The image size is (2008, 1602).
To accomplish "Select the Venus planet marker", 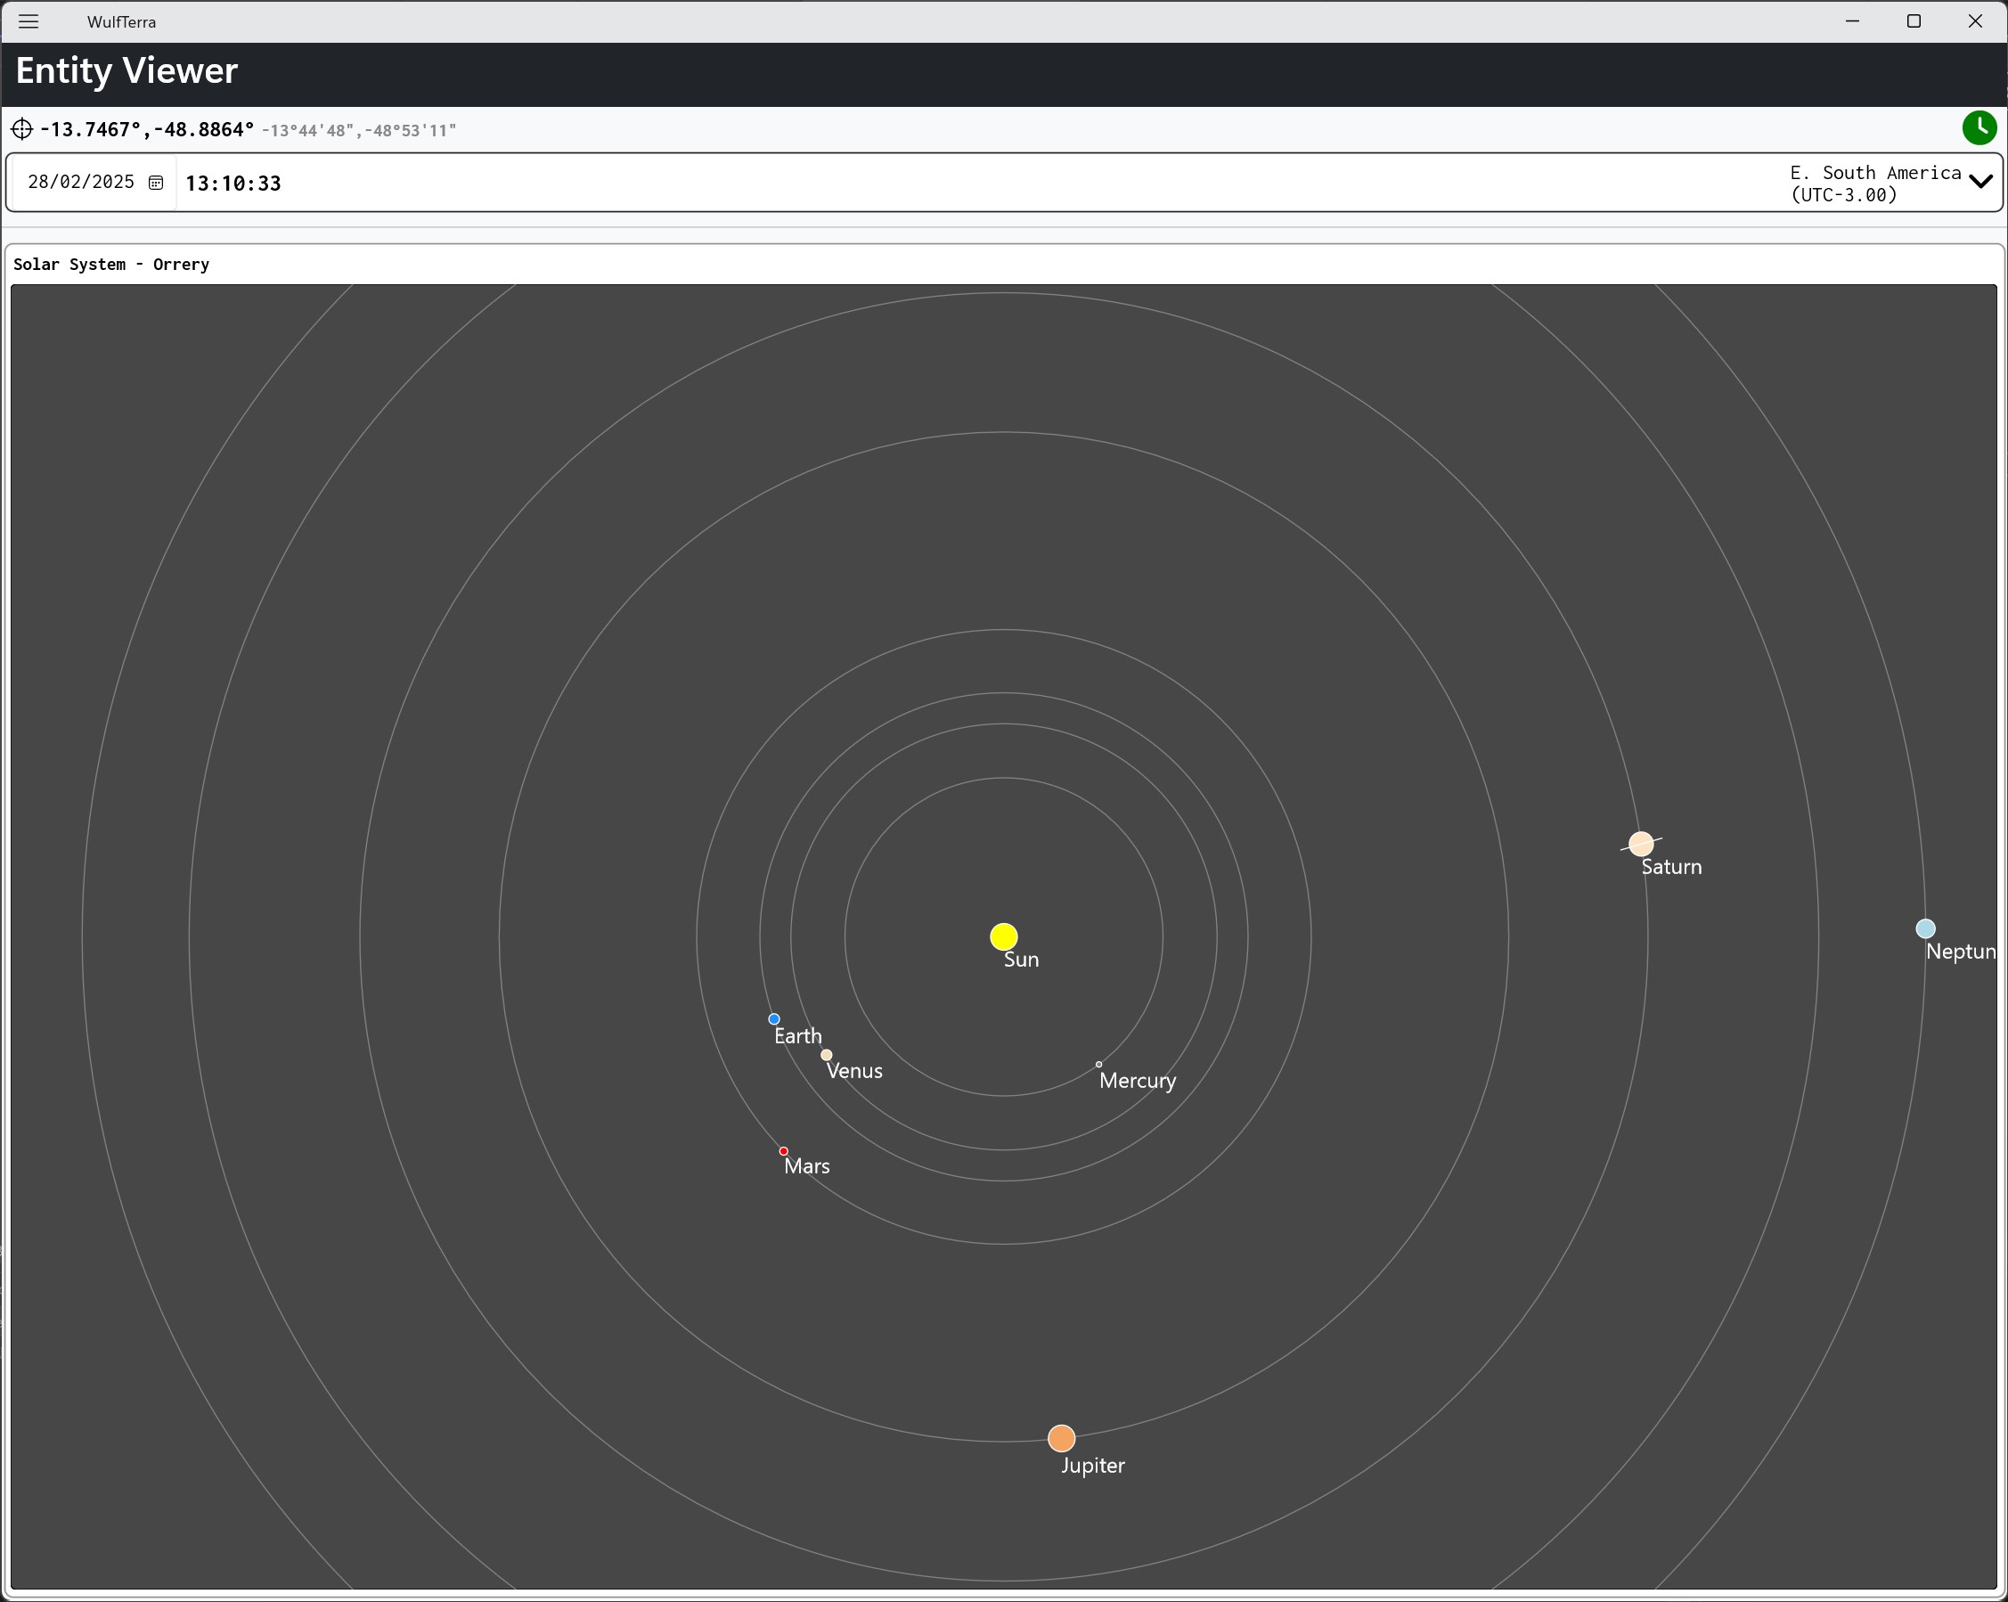I will click(x=826, y=1054).
